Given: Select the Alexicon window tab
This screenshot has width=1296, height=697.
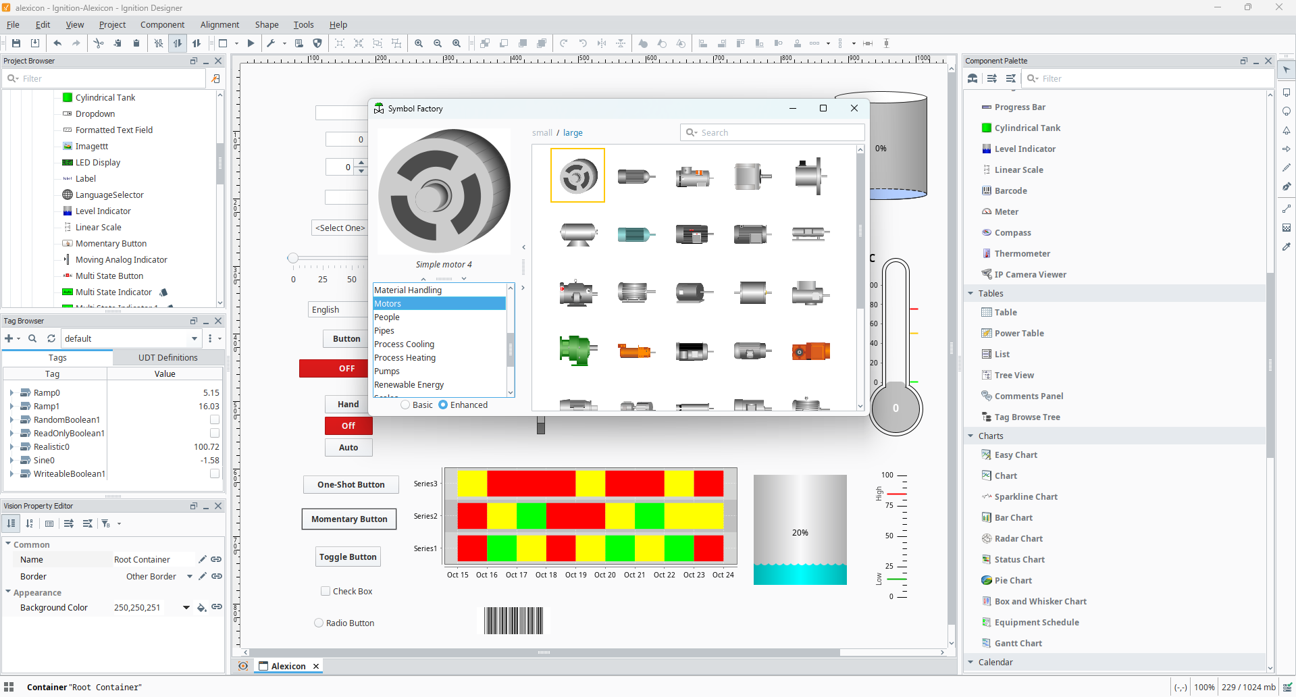Looking at the screenshot, I should pos(288,666).
